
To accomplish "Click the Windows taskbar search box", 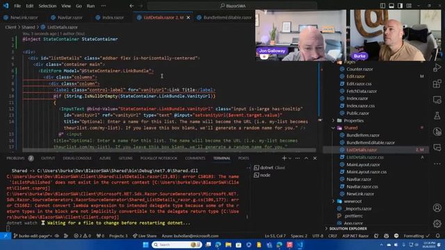I will point(177,244).
